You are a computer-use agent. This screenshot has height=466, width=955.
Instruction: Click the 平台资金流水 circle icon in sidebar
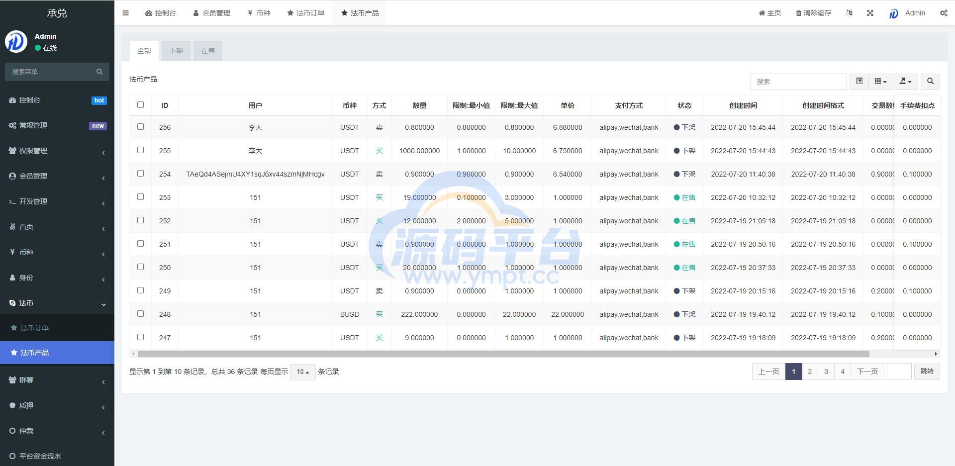(12, 456)
